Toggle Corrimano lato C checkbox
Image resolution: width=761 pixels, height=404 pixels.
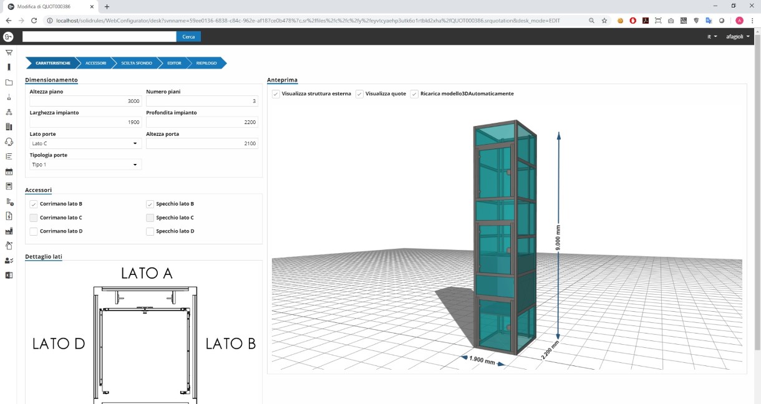[34, 218]
